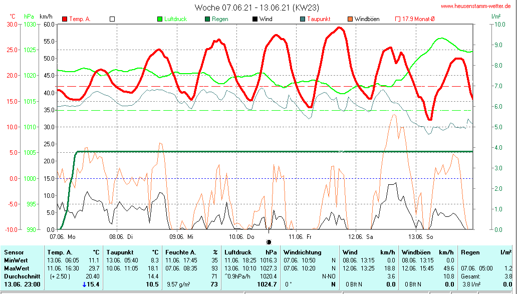518x294 pixels.
Task: Click the maximum pressure value 1027.3
Action: [268, 268]
